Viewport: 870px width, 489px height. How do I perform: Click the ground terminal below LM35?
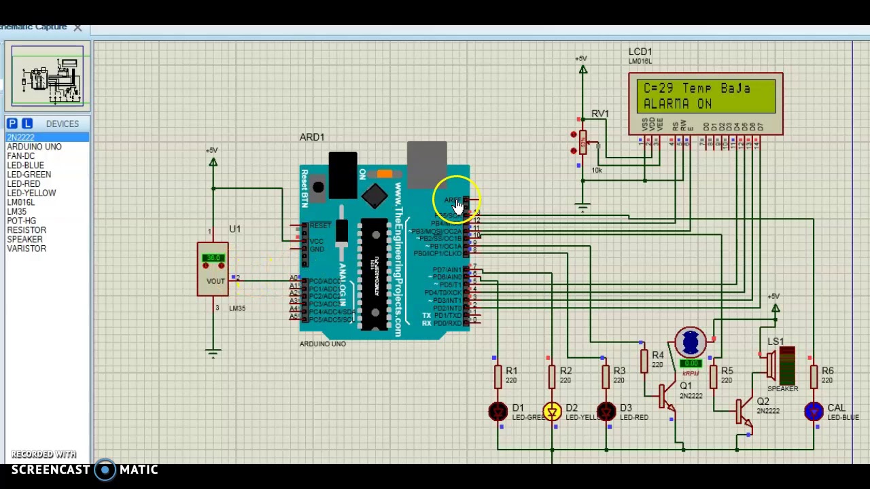(213, 352)
